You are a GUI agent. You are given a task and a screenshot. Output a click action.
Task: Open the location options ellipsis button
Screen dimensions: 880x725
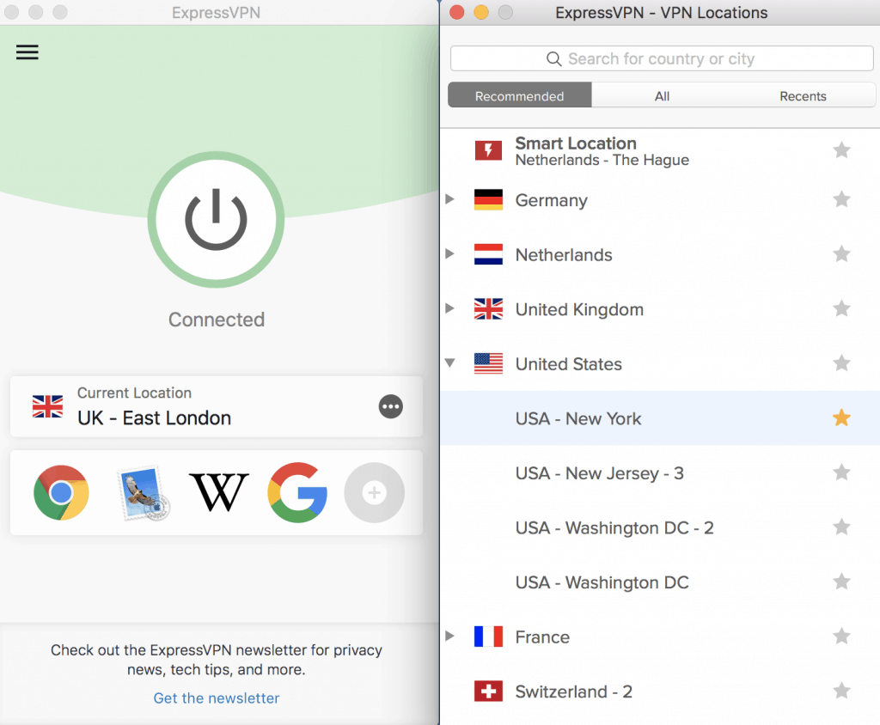(391, 406)
